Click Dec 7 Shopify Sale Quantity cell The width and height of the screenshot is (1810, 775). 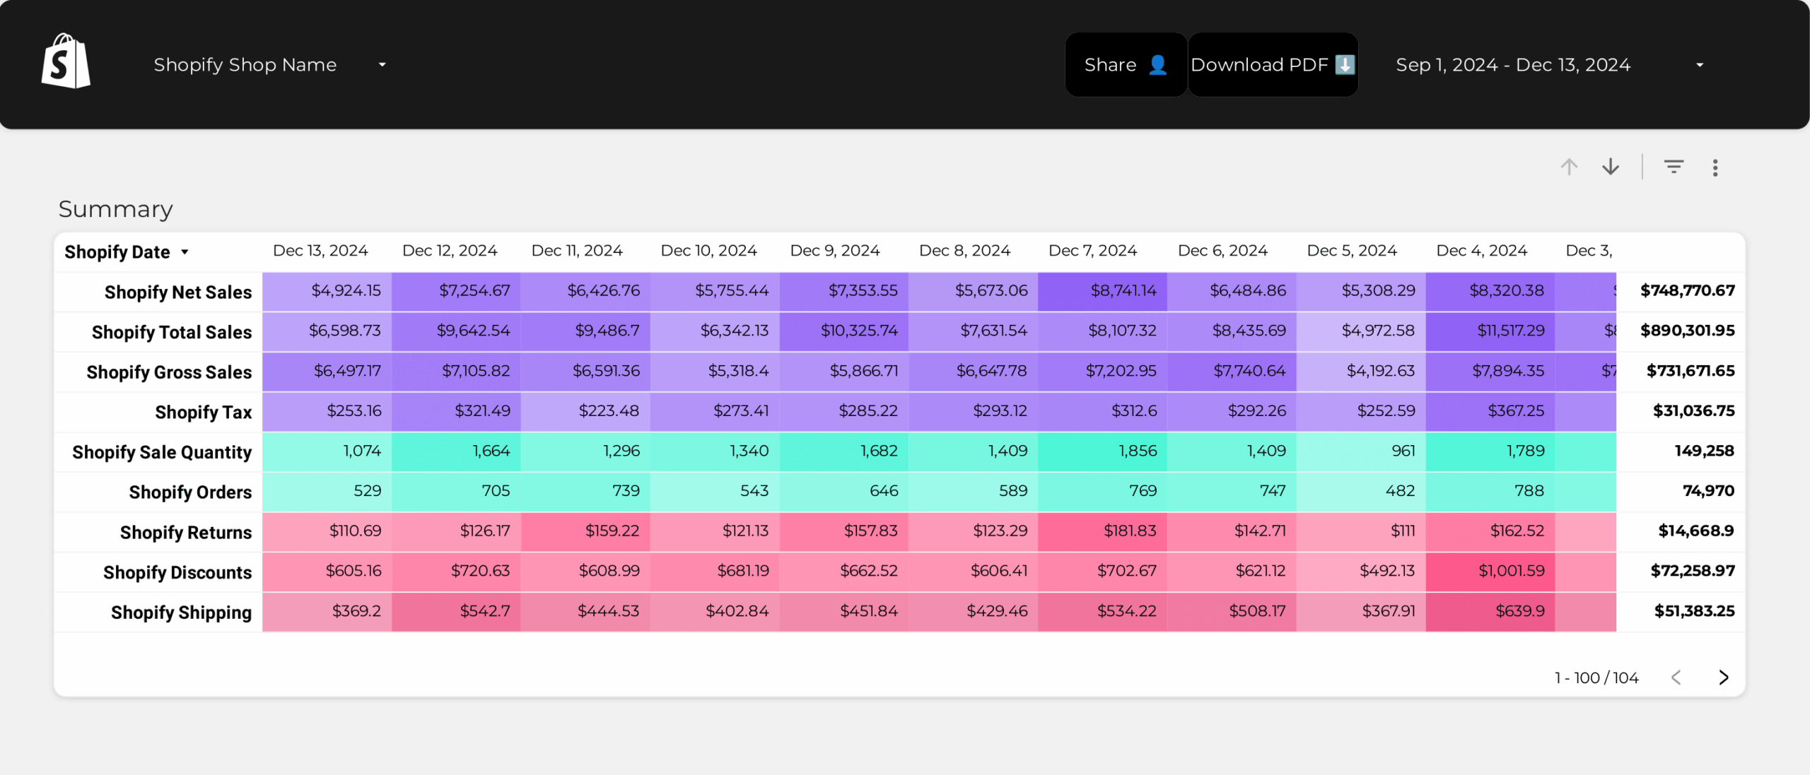1137,451
